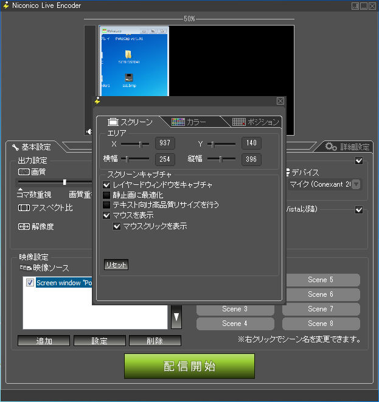The width and height of the screenshot is (379, 402).
Task: Click the カラー tab color grid icon
Action: point(178,122)
